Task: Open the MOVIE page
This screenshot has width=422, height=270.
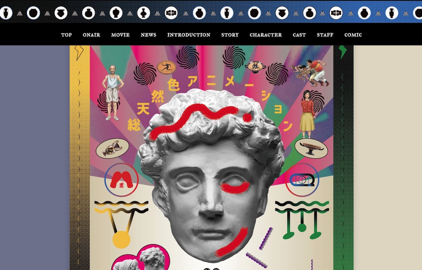Action: click(120, 35)
